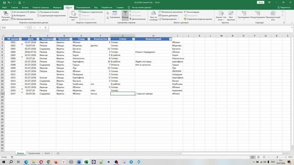Adjust the zoom slider in status bar

277,157
